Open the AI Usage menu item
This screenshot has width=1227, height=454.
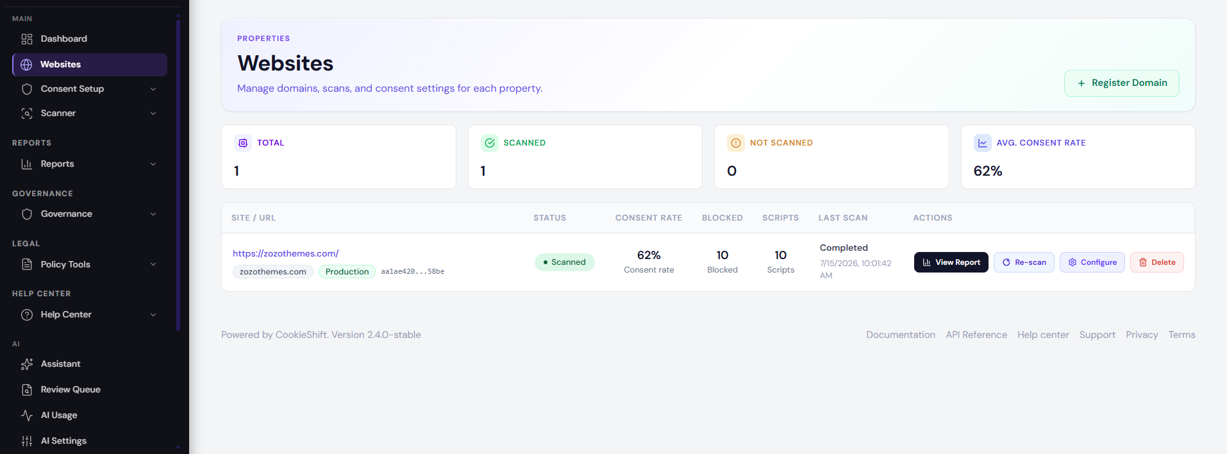(x=90, y=416)
